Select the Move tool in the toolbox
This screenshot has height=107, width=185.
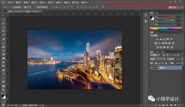coord(3,16)
